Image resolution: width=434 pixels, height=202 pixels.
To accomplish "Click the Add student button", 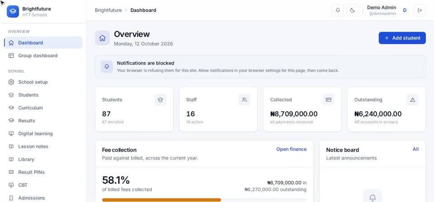I will coord(402,38).
